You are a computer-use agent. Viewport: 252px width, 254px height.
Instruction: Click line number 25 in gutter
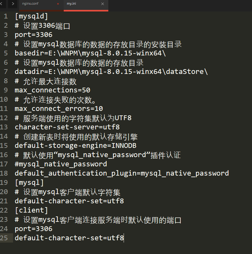coord(4,238)
